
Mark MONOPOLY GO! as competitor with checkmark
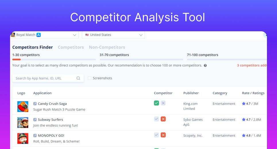pos(156,135)
